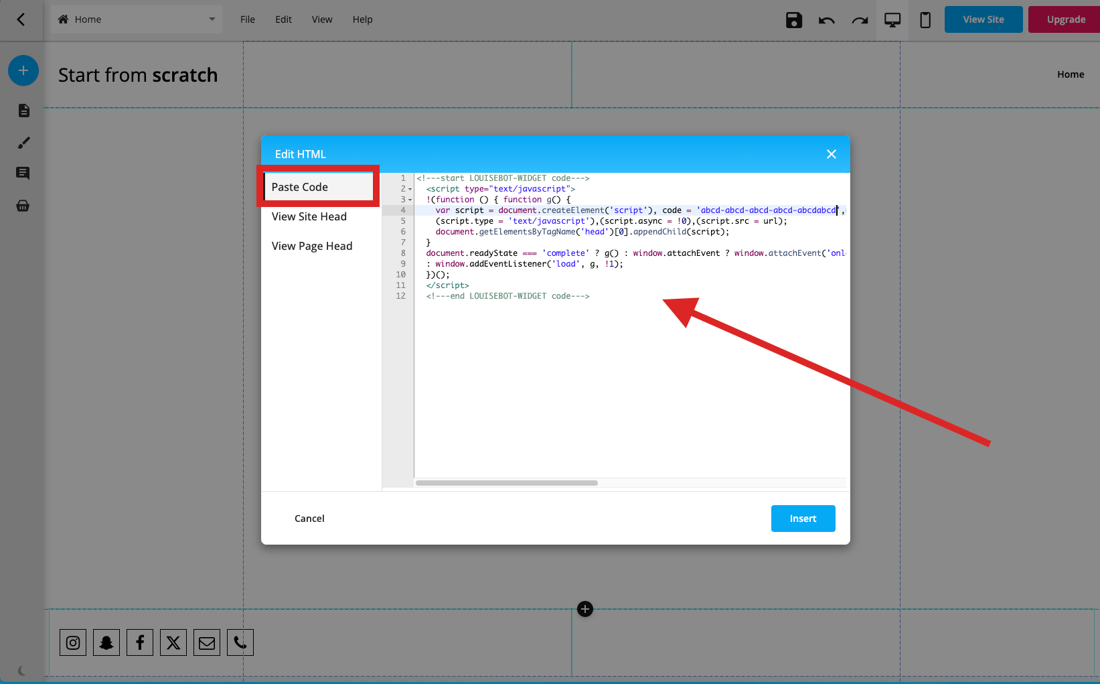1100x684 pixels.
Task: Open the Help menu
Action: tap(362, 19)
